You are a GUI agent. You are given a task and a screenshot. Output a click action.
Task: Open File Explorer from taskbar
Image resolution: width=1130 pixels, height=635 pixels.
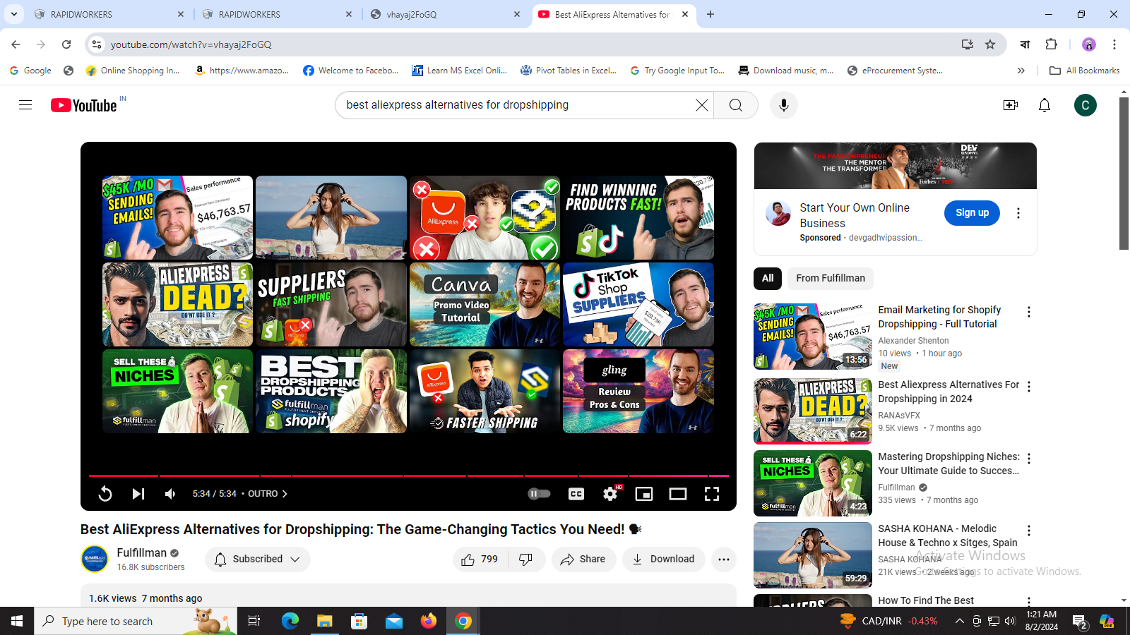[x=324, y=621]
